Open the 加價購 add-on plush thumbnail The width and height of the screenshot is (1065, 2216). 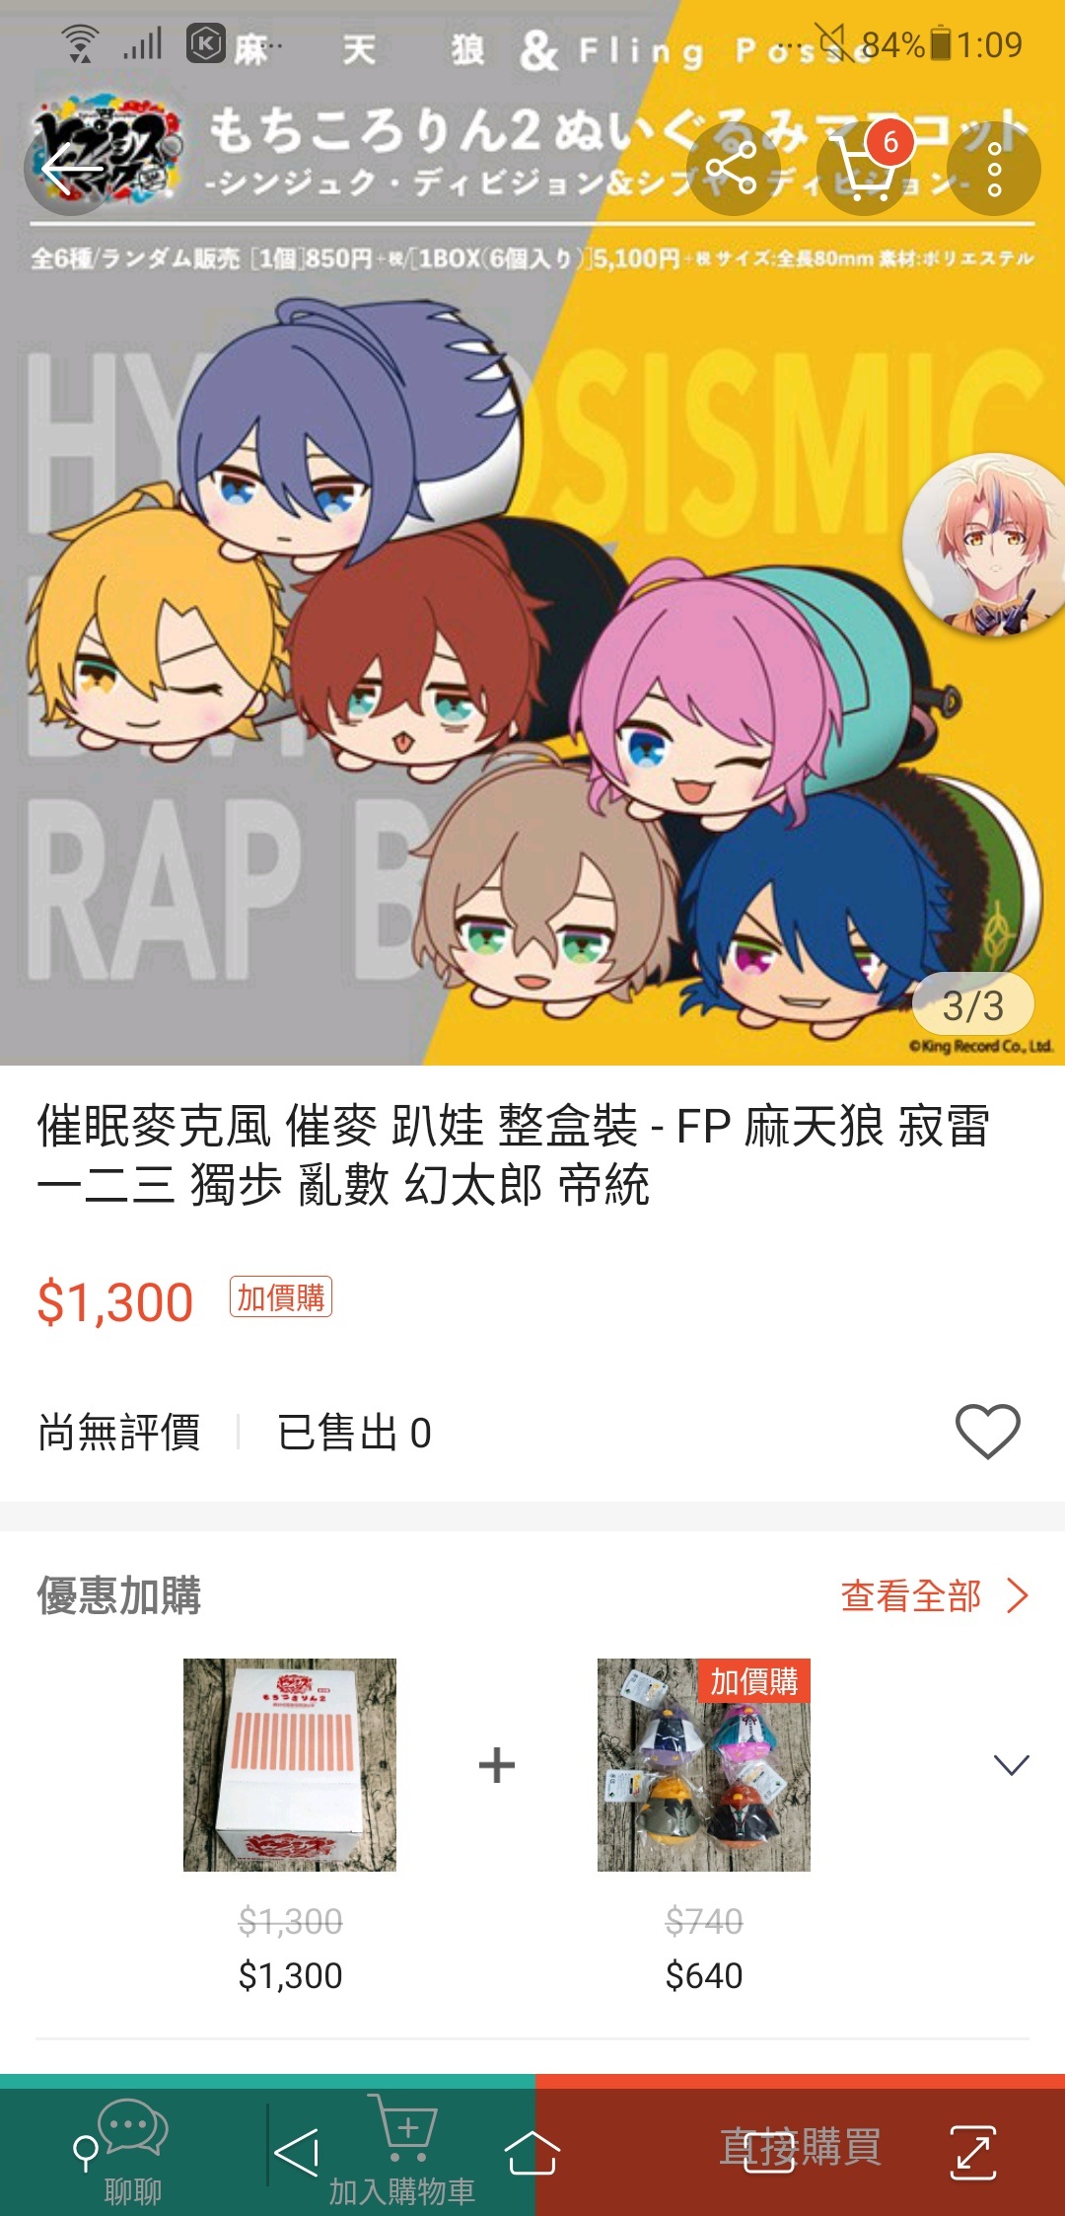pyautogui.click(x=704, y=1764)
